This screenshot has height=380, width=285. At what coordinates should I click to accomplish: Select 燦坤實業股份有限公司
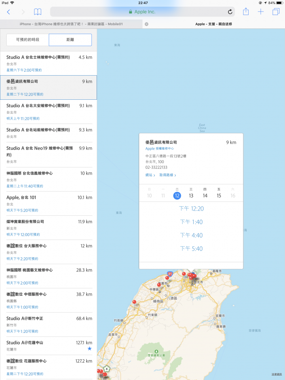pos(48,228)
